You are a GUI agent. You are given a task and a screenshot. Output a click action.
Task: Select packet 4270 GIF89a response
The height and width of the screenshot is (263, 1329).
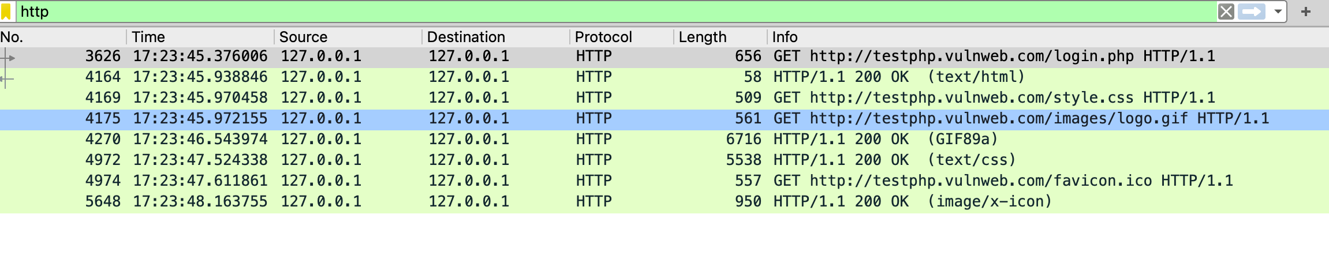click(664, 140)
